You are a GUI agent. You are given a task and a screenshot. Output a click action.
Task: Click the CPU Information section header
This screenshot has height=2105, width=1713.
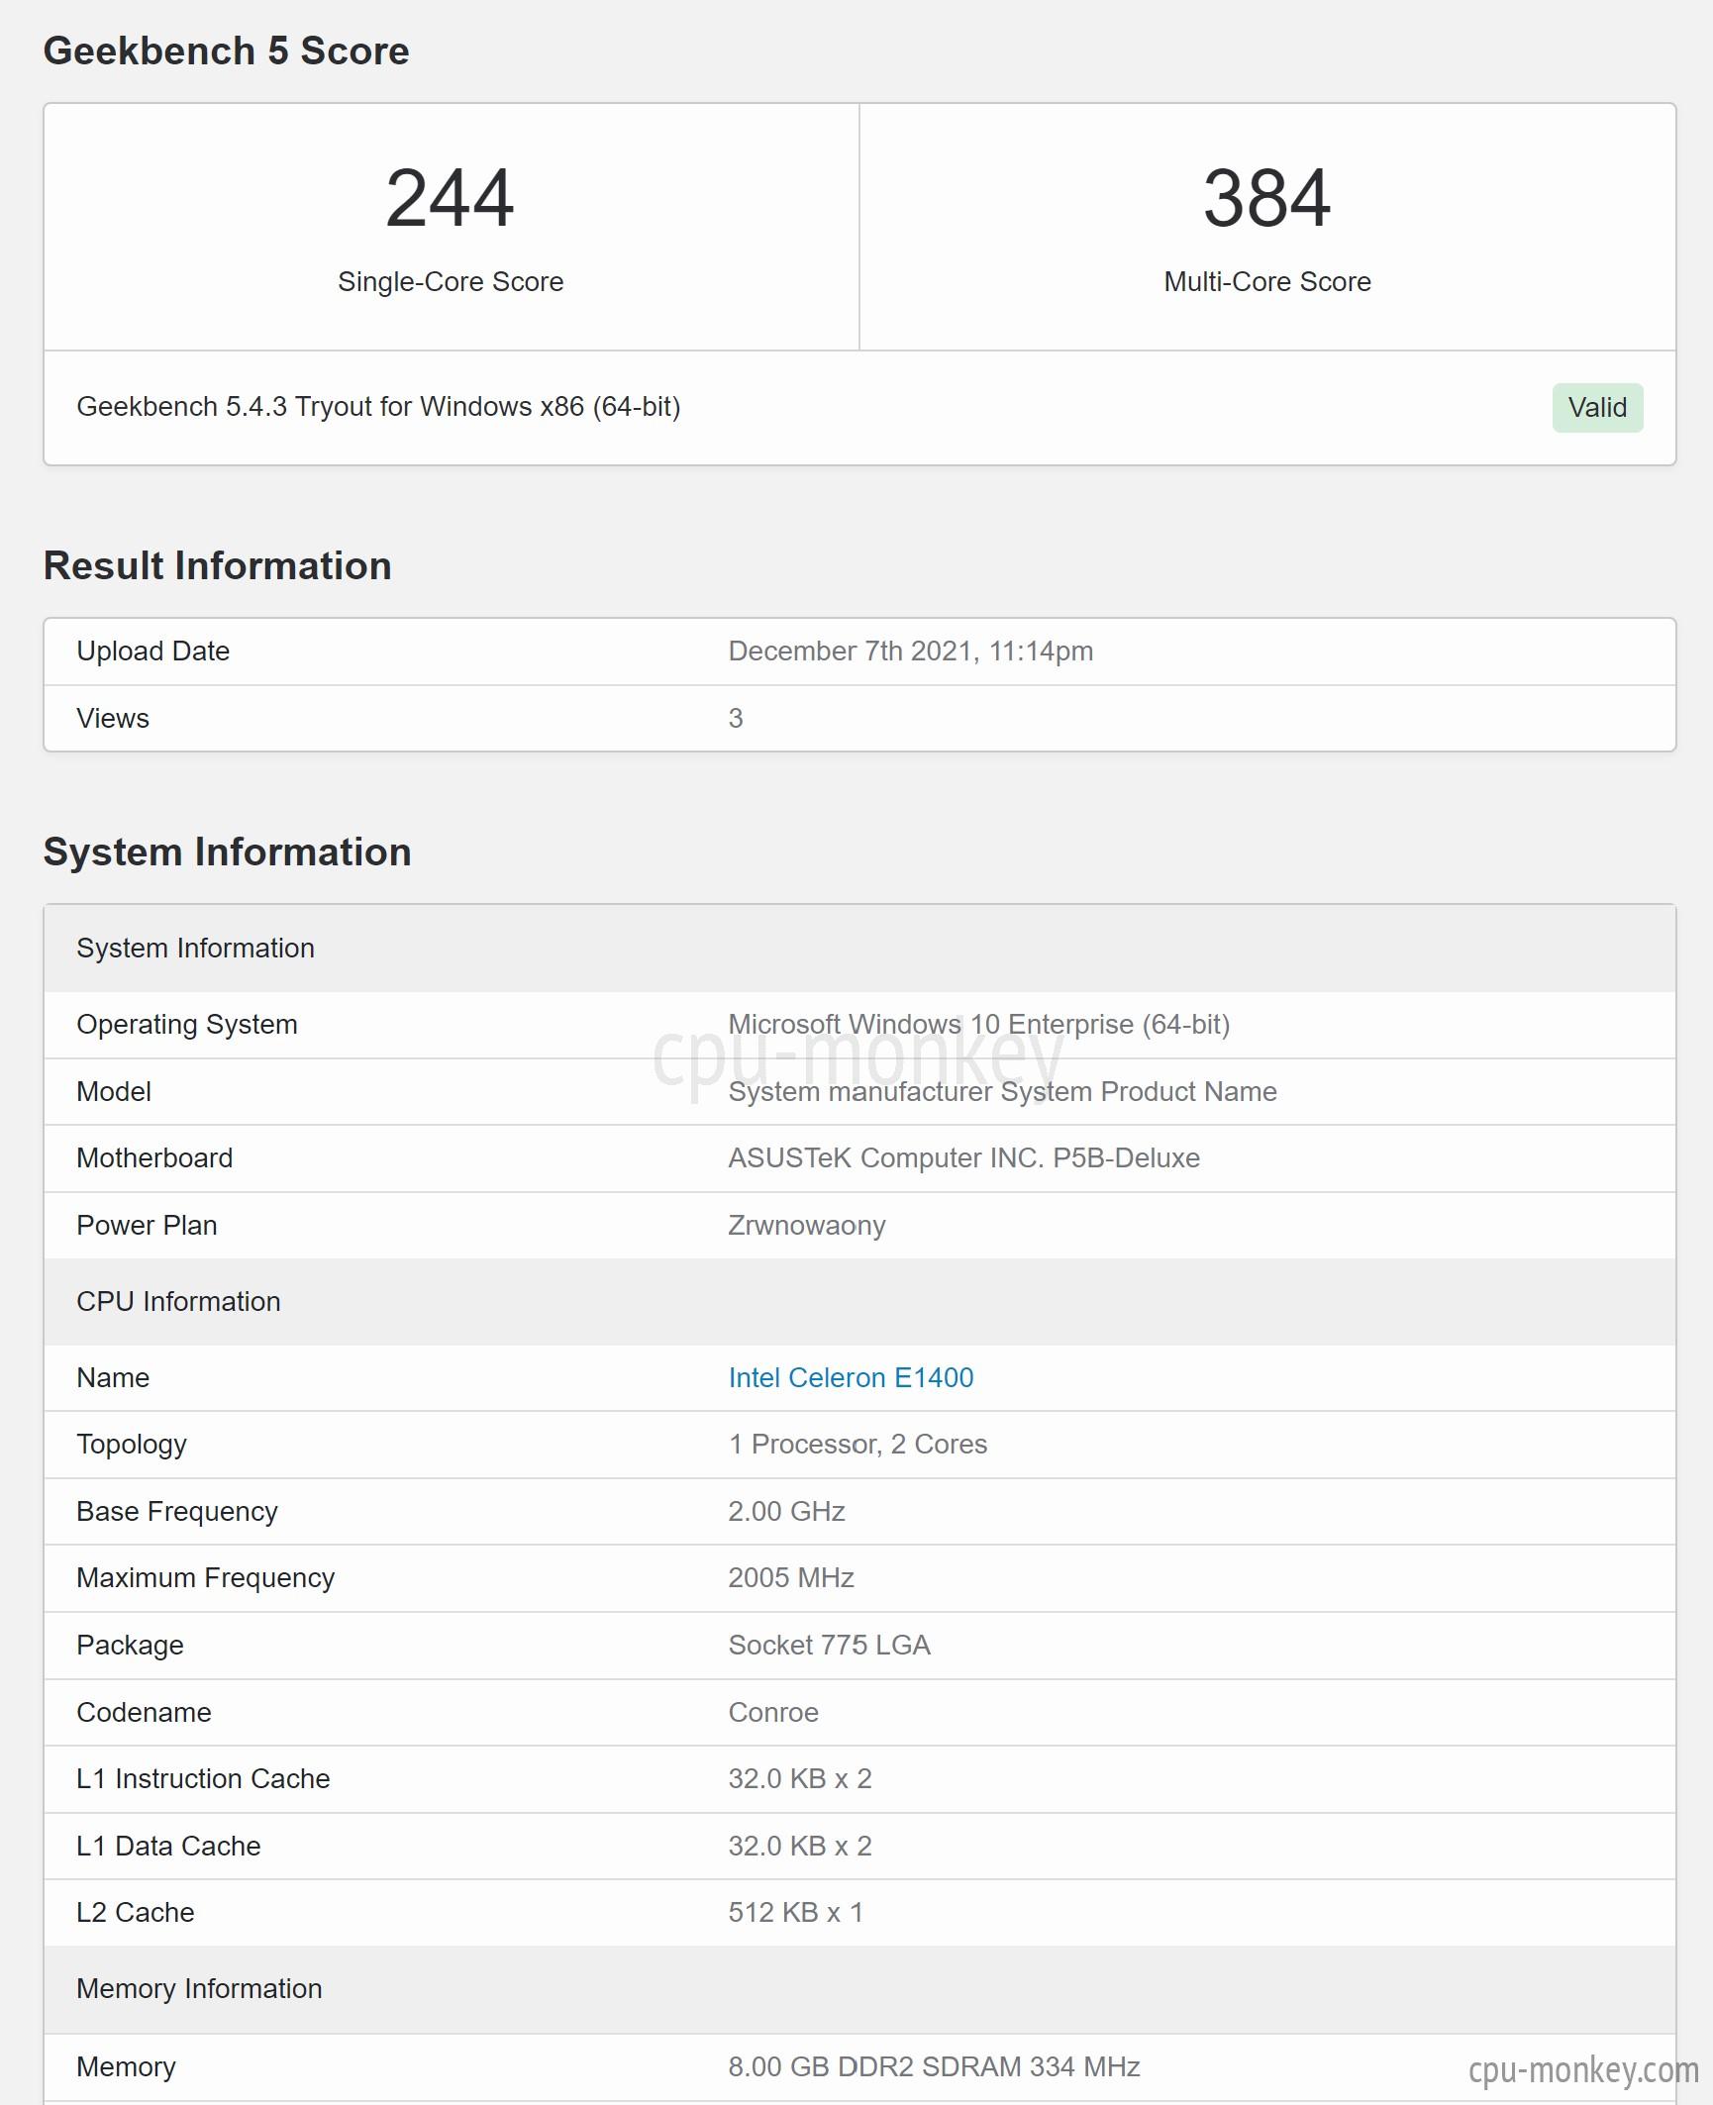pos(859,1301)
